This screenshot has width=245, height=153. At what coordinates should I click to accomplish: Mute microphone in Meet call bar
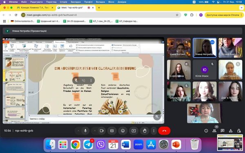85,131
